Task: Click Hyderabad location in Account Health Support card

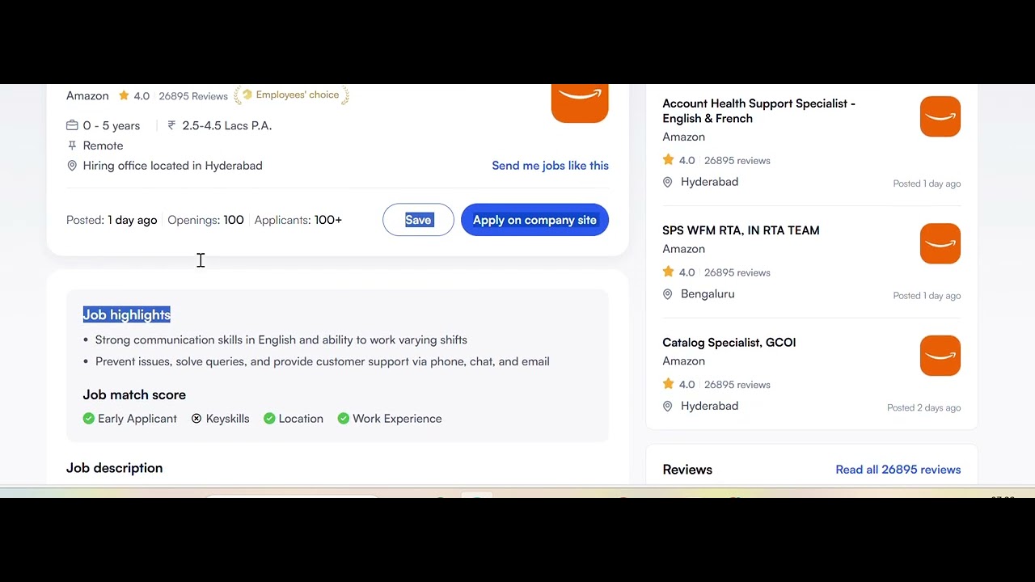Action: (x=709, y=182)
